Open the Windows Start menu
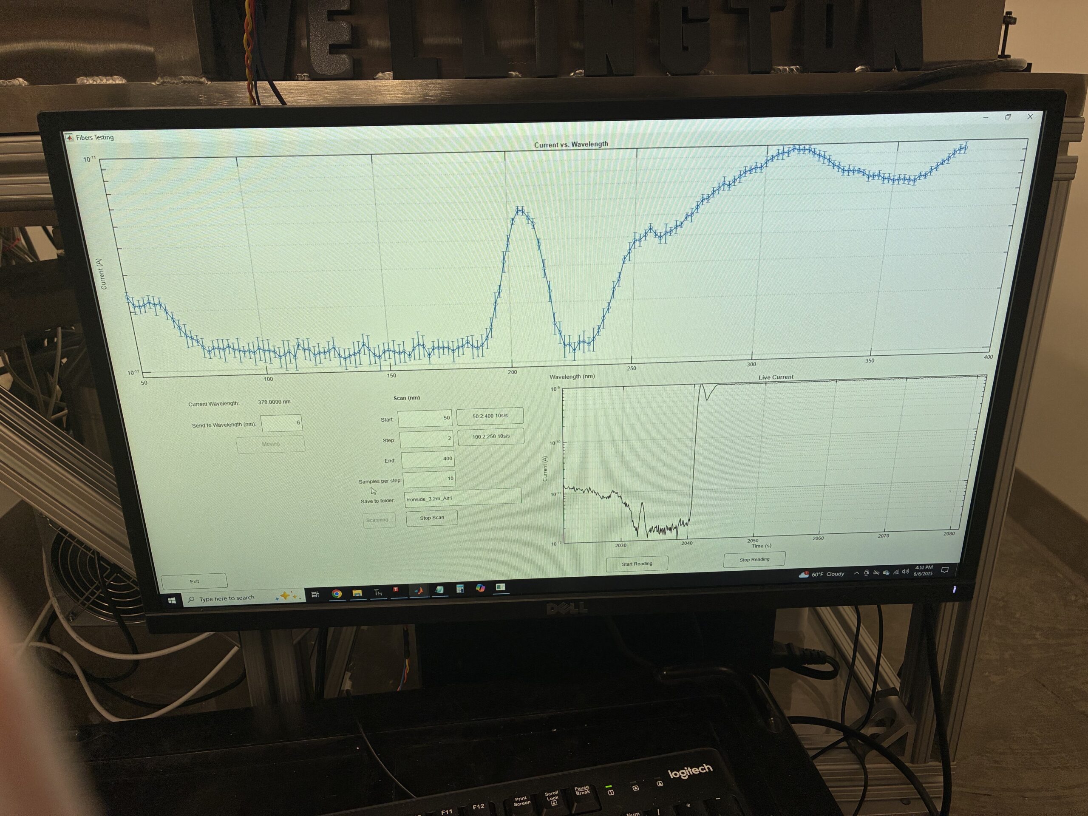The image size is (1088, 816). pos(172,600)
